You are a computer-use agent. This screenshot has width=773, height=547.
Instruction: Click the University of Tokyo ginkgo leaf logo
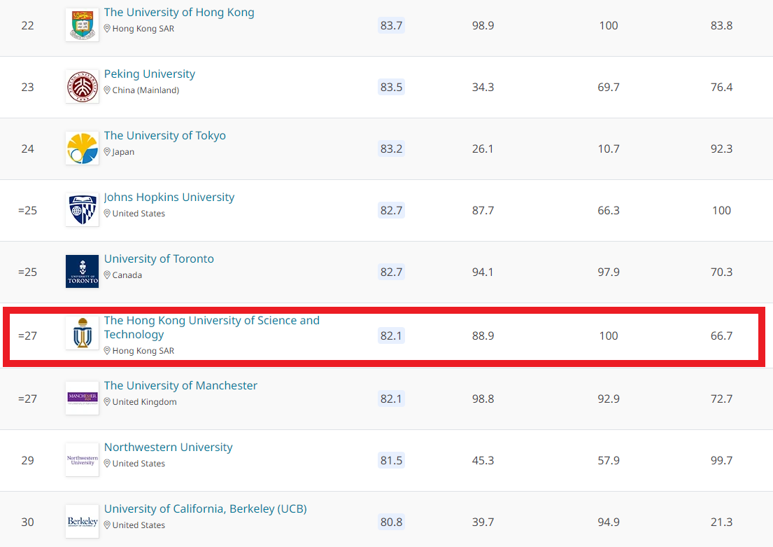pyautogui.click(x=82, y=148)
